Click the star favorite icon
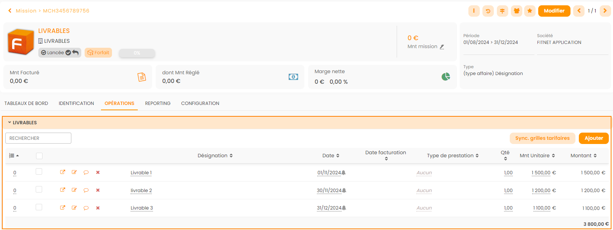The width and height of the screenshot is (613, 230). click(x=530, y=11)
